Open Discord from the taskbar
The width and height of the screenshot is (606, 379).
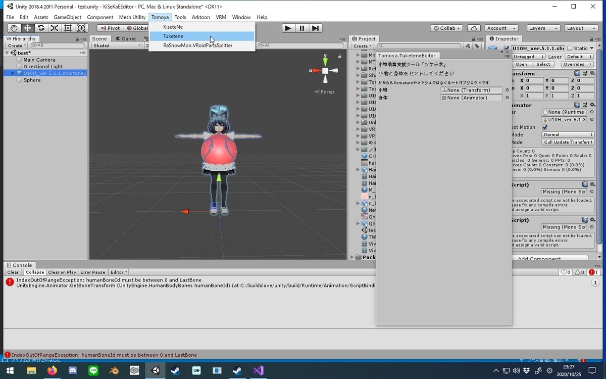pos(73,370)
